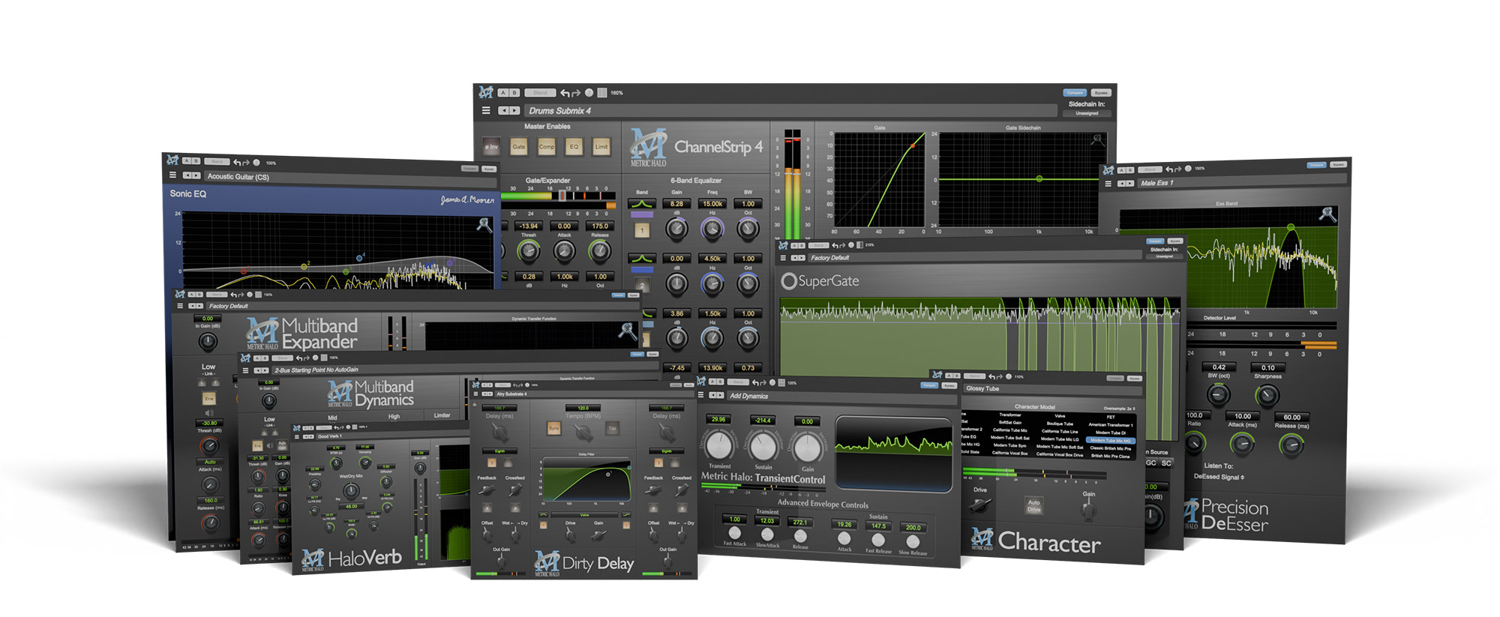The image size is (1500, 617).
Task: Toggle the Gate master enable button
Action: [519, 147]
